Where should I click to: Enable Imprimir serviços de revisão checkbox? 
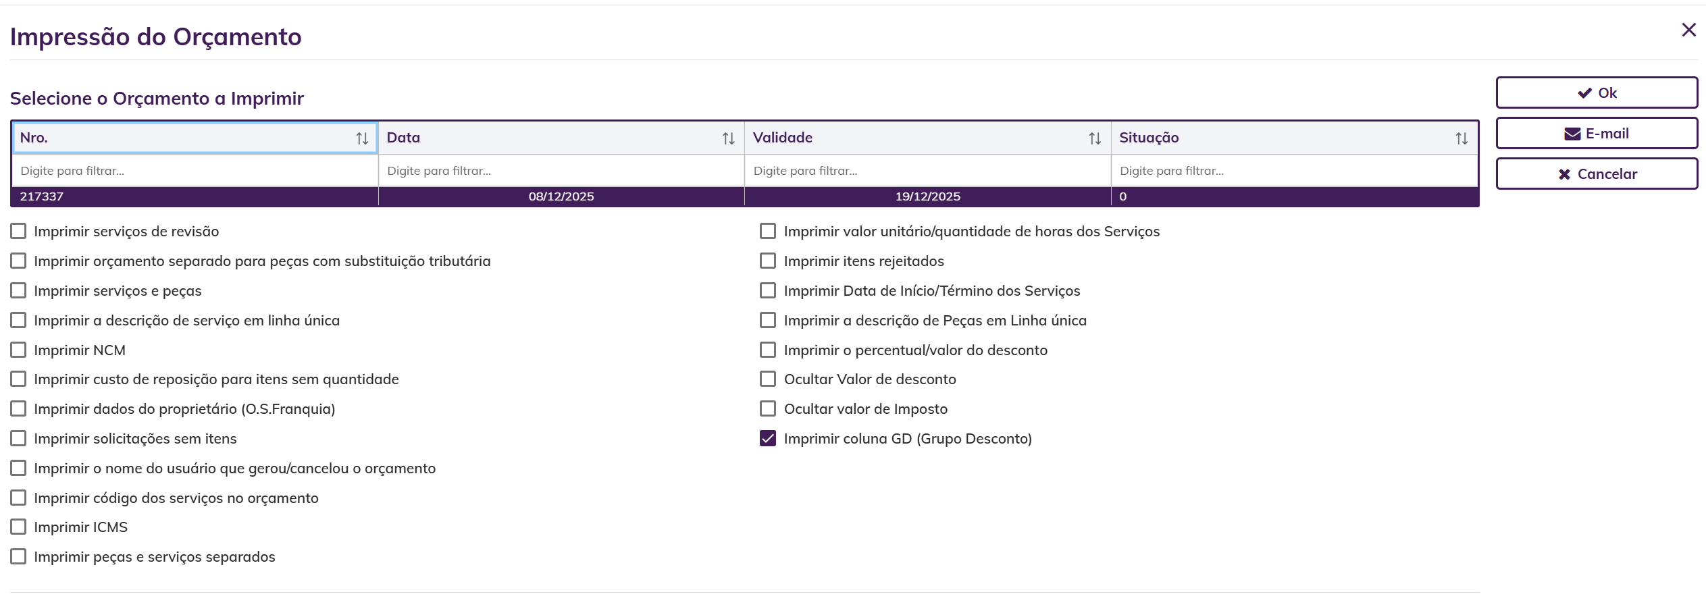pos(18,232)
